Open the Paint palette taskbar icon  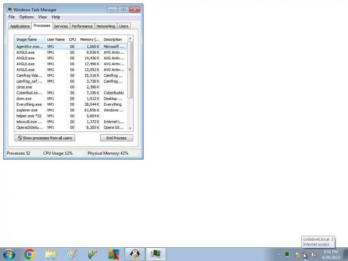pyautogui.click(x=72, y=254)
